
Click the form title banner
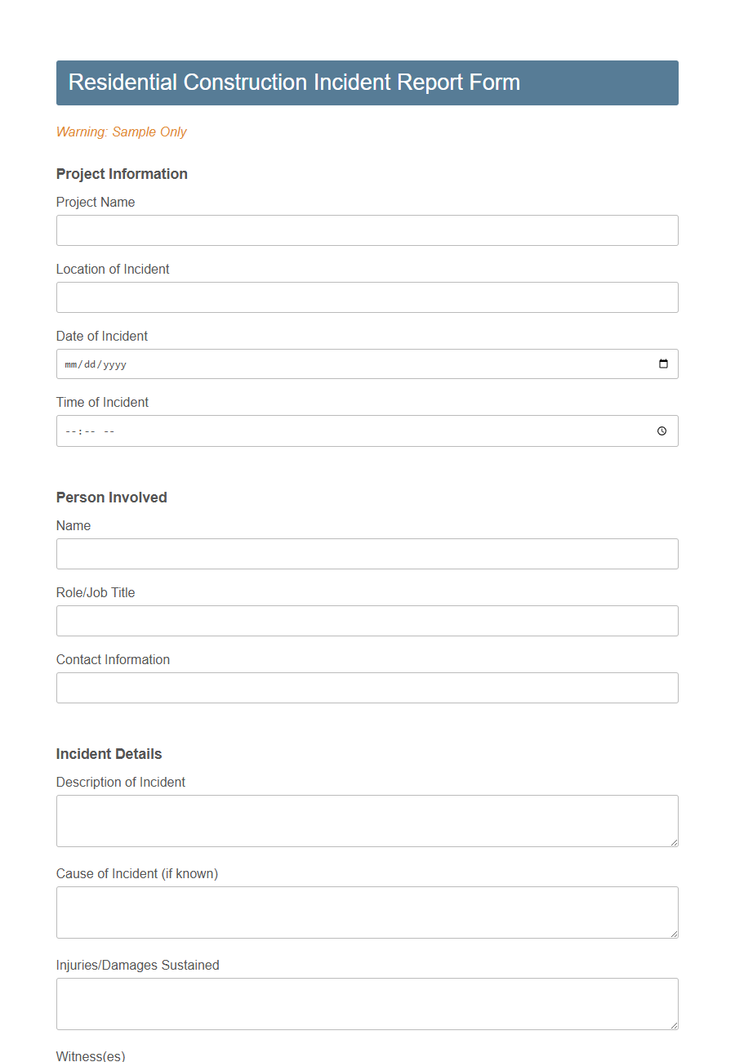[x=367, y=83]
